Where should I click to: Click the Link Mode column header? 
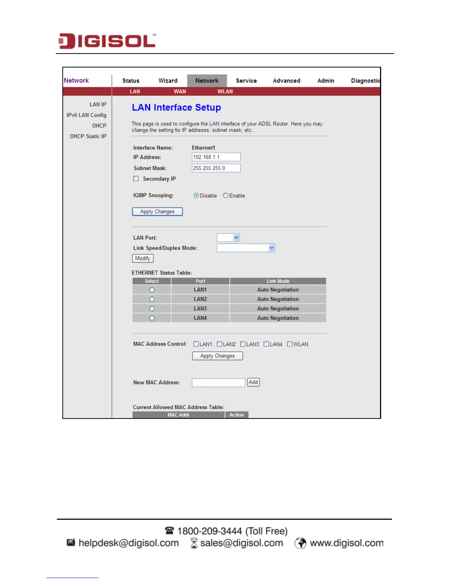278,281
